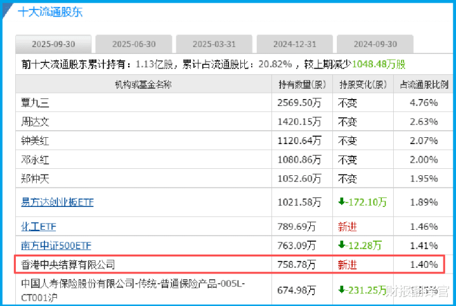Screen dimensions: 456x306
Task: Click 不变 in the 覃九三 row
Action: pos(348,103)
